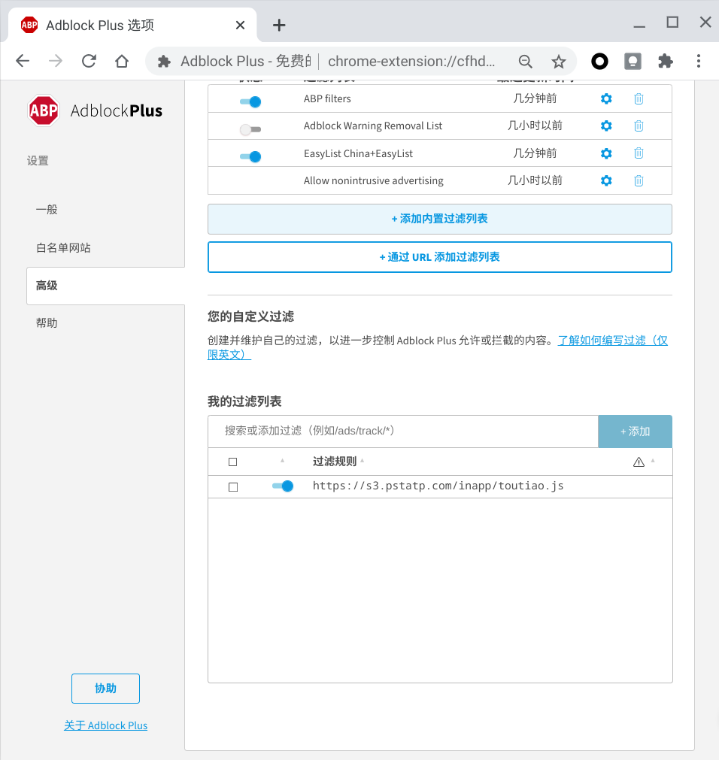Click EasyList China+EasyList name
The width and height of the screenshot is (719, 760).
358,153
